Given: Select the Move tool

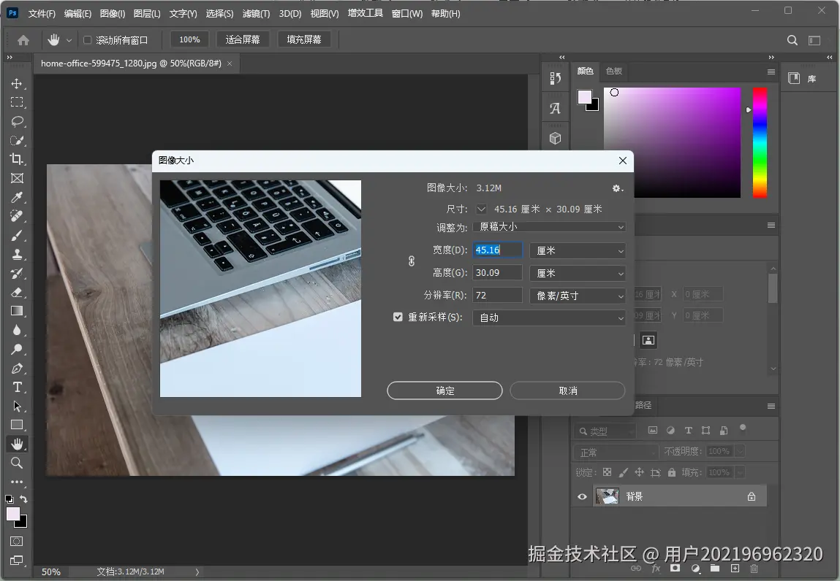Looking at the screenshot, I should pyautogui.click(x=17, y=83).
